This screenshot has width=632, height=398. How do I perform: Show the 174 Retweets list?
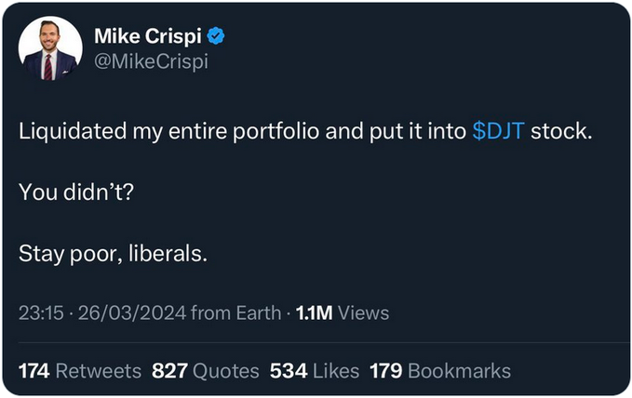(80, 370)
